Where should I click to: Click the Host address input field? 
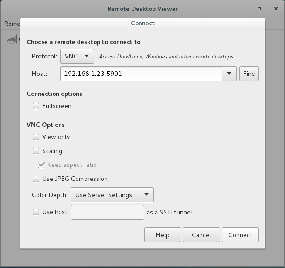(x=141, y=74)
